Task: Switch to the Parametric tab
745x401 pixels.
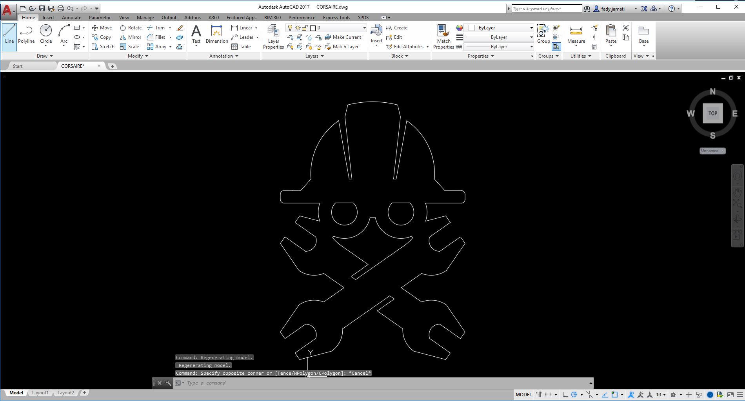Action: [100, 18]
